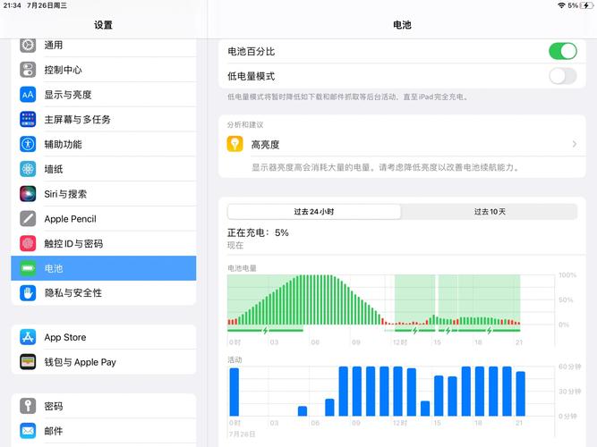Tap the 正在充电：5% status text
The width and height of the screenshot is (597, 447).
(x=258, y=232)
